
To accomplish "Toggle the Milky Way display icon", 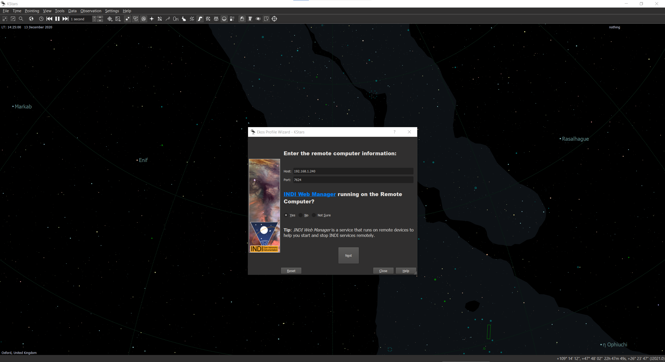I will coord(200,19).
